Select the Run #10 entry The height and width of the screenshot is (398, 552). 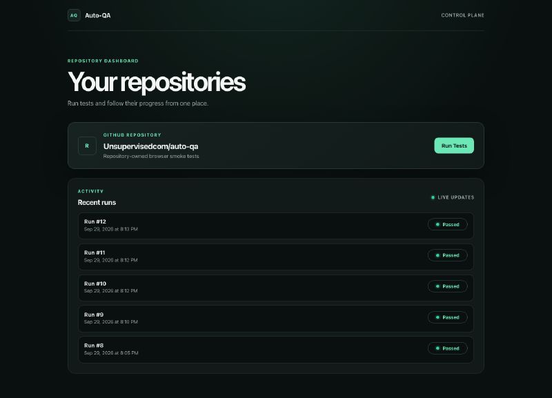275,288
